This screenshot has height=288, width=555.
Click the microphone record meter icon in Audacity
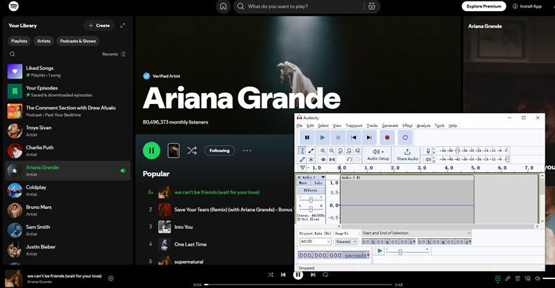coord(428,151)
